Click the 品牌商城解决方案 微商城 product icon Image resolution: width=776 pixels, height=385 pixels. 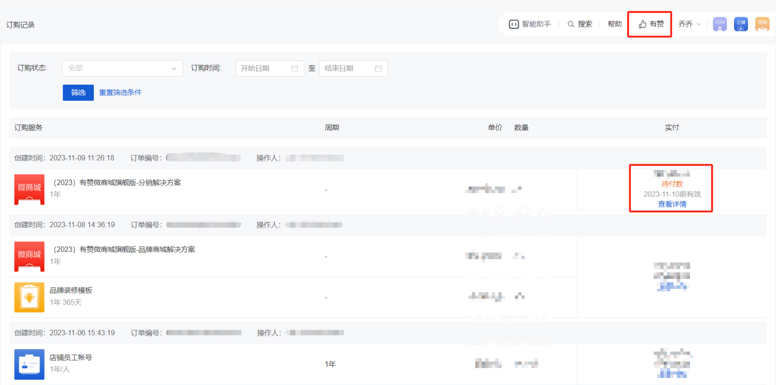tap(29, 256)
